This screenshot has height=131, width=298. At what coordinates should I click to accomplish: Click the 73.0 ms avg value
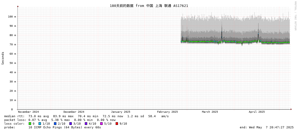(x=39, y=116)
